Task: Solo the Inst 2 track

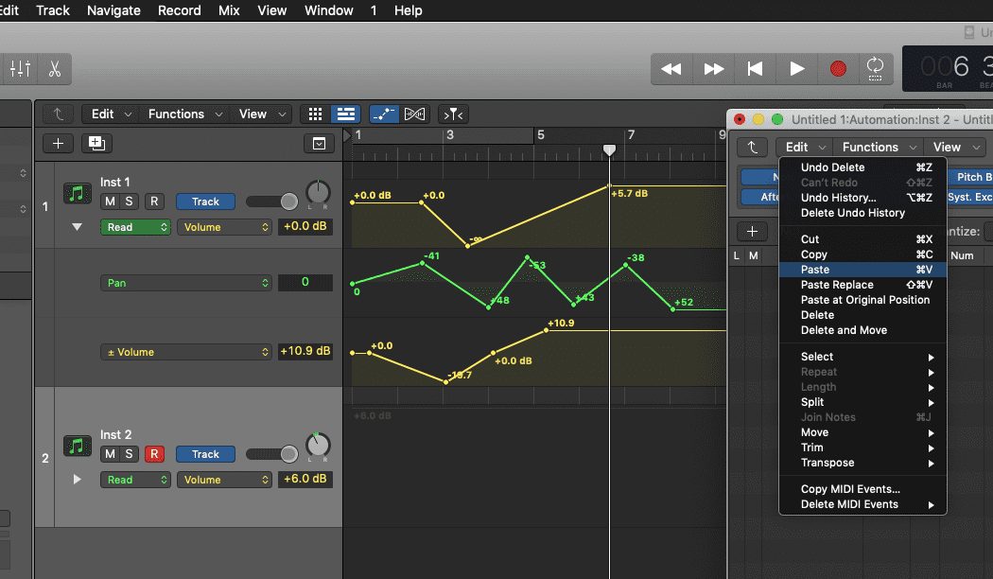Action: point(129,454)
